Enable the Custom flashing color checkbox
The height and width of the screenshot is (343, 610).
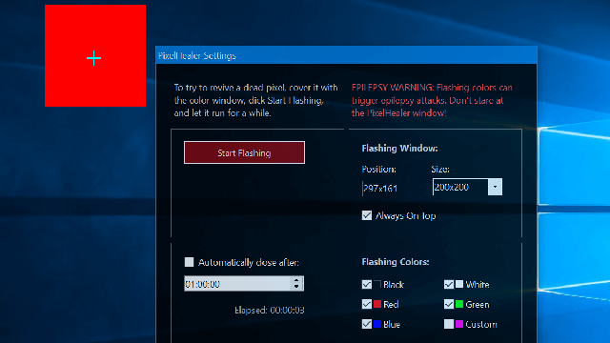pyautogui.click(x=449, y=324)
